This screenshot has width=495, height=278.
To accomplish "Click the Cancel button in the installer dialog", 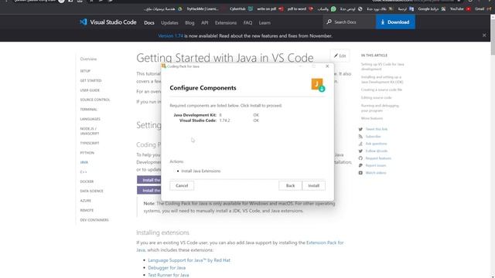I will (182, 185).
